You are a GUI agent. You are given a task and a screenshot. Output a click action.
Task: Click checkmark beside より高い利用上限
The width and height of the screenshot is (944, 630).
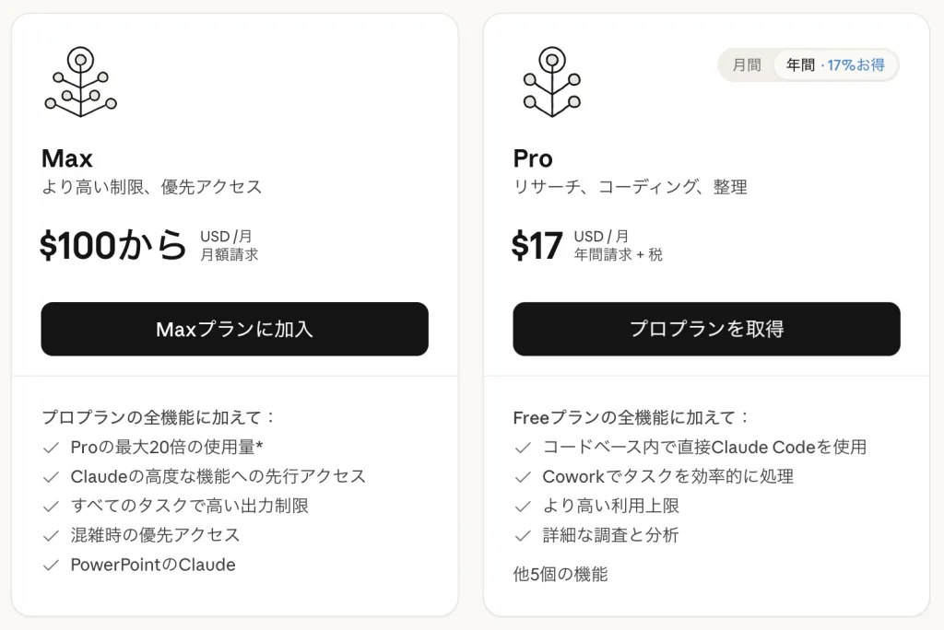pos(524,506)
